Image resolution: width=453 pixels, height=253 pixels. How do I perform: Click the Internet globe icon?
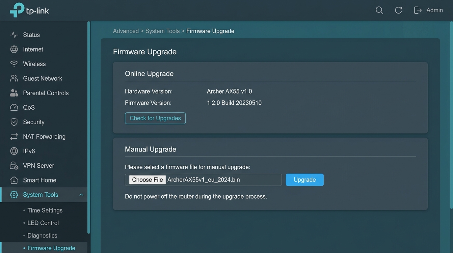(14, 49)
